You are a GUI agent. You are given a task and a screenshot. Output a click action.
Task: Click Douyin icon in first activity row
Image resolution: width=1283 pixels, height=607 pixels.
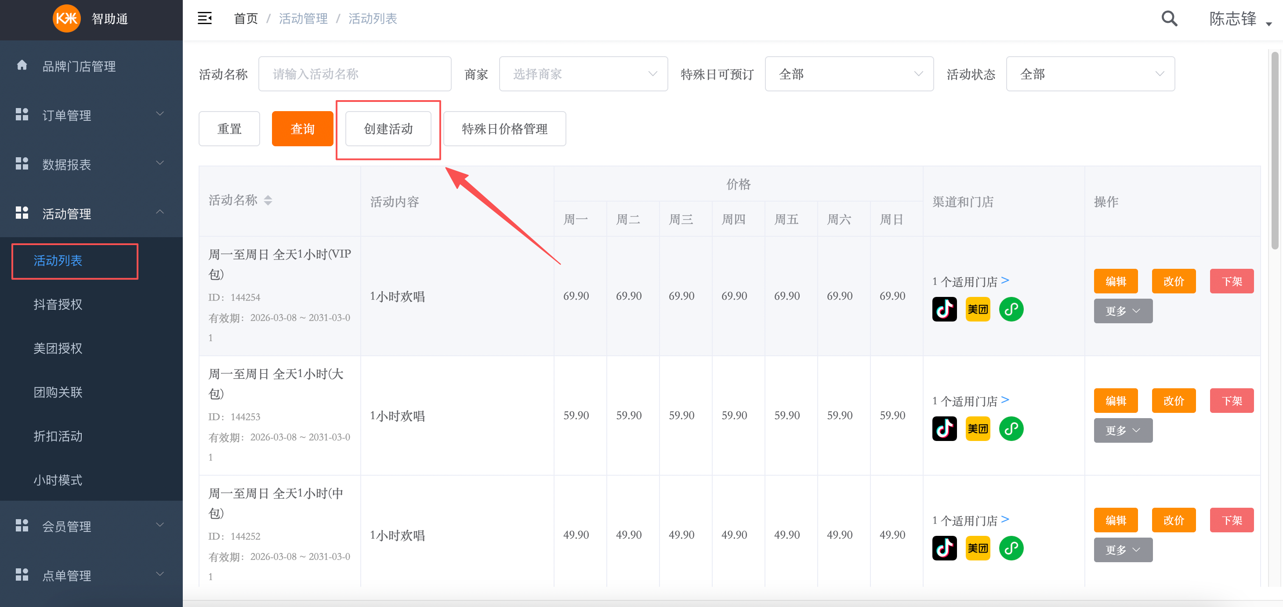pyautogui.click(x=944, y=309)
